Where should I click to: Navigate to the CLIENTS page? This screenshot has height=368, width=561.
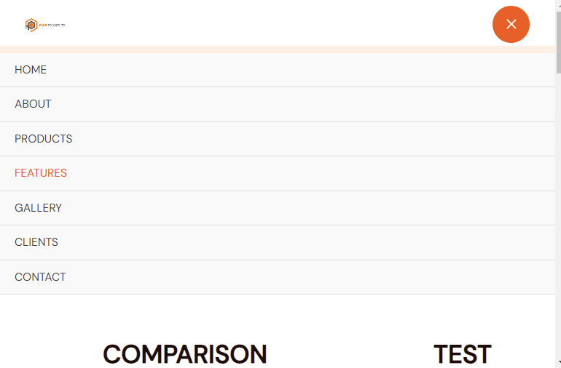click(278, 242)
